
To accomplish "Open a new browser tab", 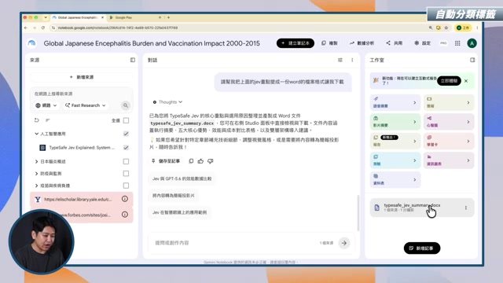I will coord(168,17).
